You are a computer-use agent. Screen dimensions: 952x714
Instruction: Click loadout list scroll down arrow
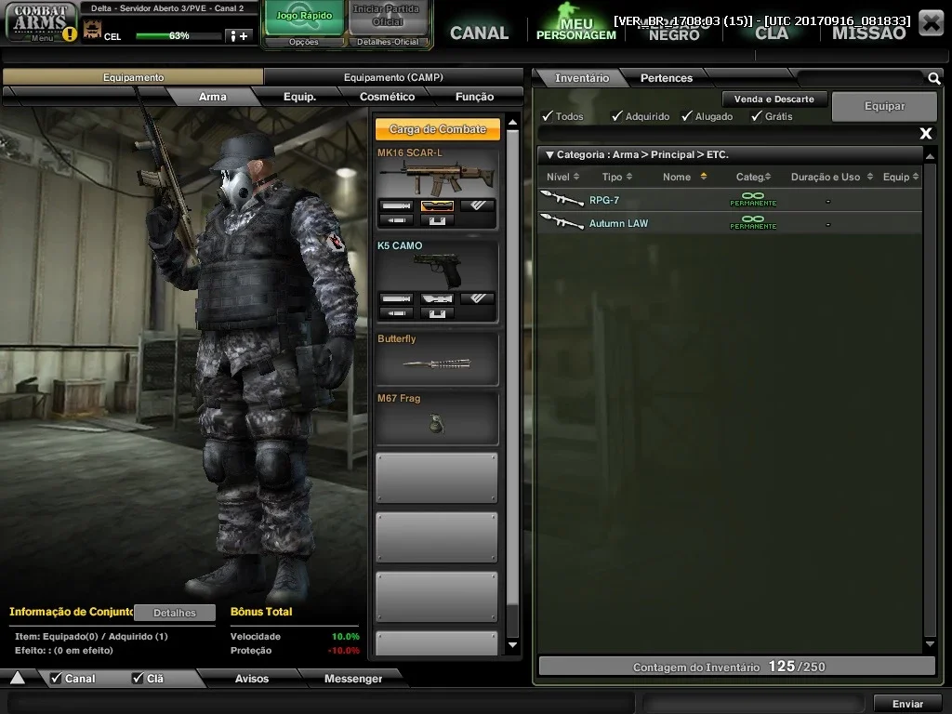pos(512,645)
